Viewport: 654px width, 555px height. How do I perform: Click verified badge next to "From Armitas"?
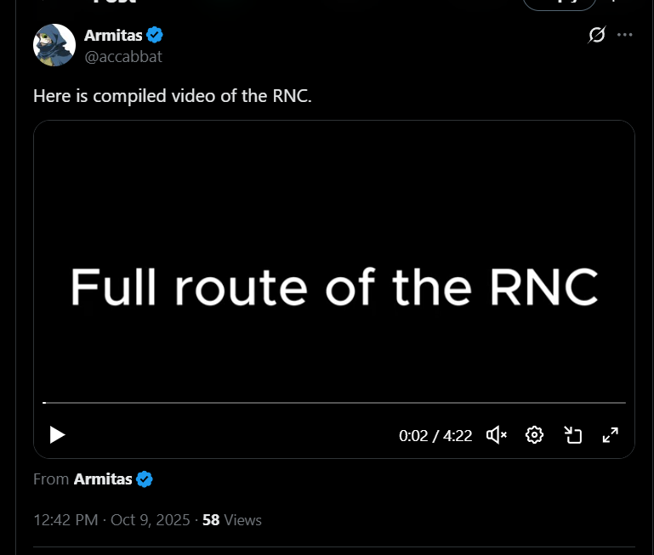[x=145, y=479]
